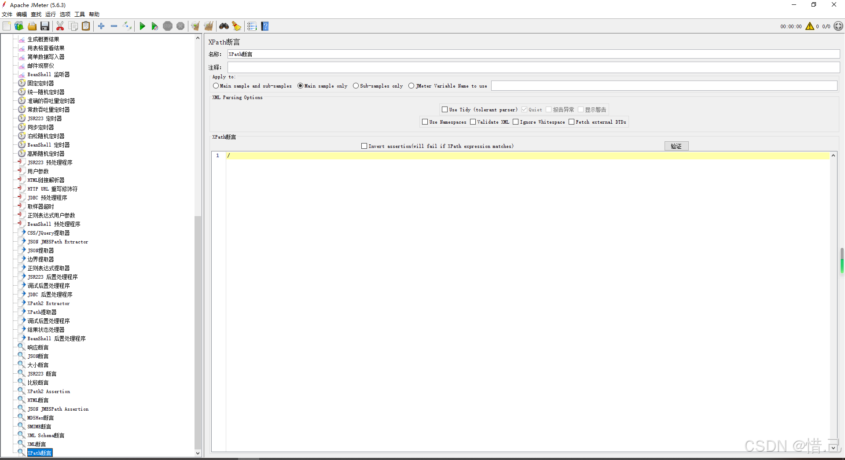
Task: Click the blue plus Expand All icon
Action: [x=101, y=26]
